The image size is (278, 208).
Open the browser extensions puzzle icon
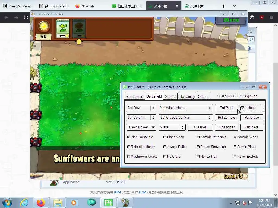point(252,17)
